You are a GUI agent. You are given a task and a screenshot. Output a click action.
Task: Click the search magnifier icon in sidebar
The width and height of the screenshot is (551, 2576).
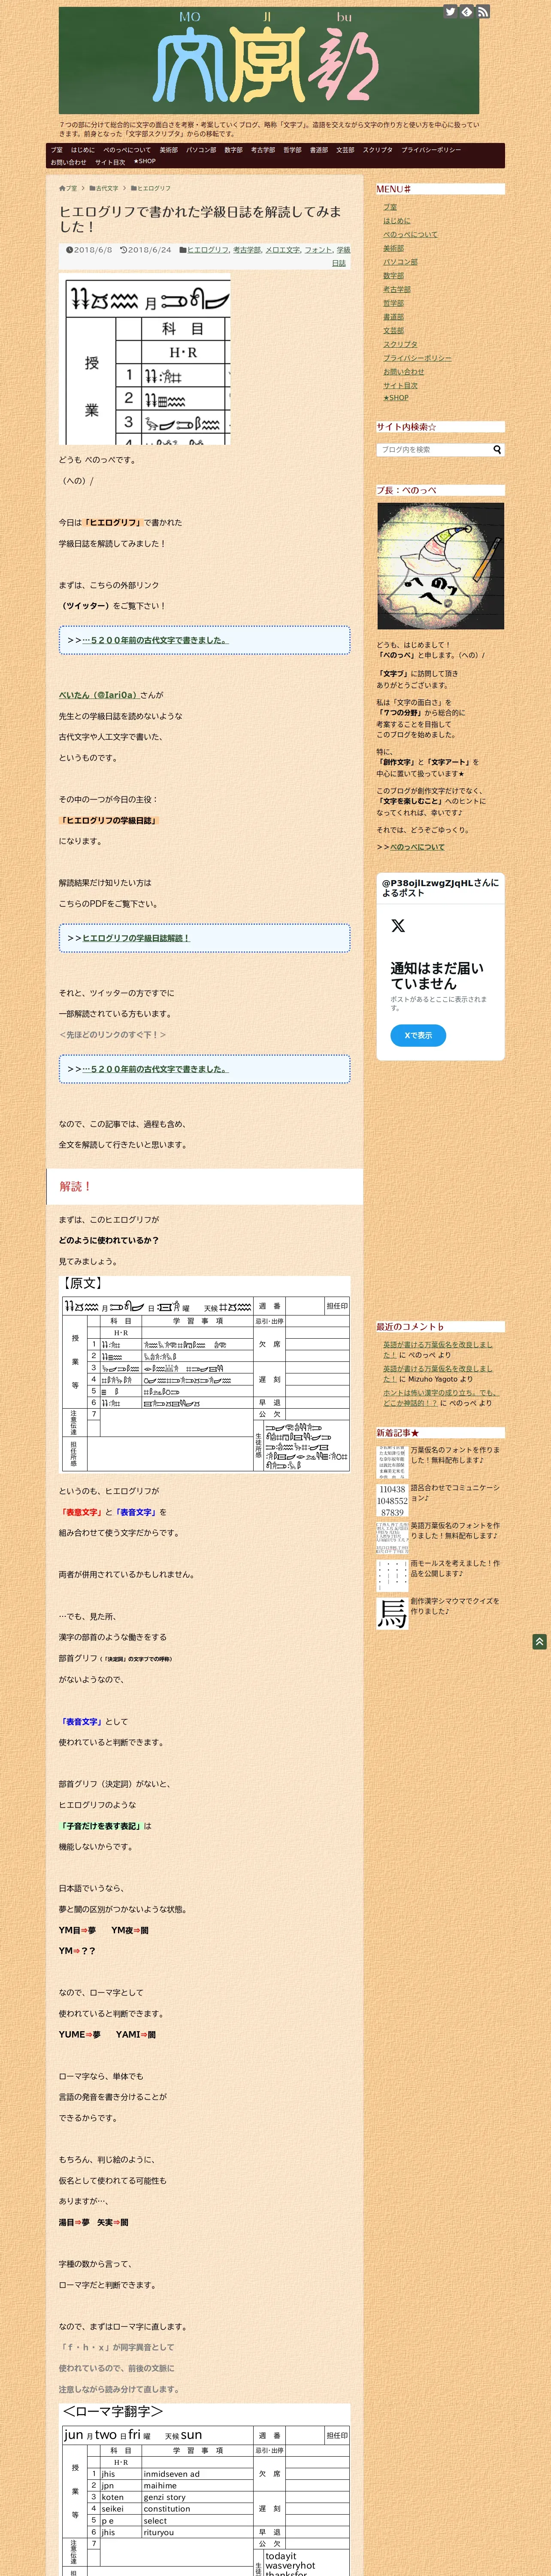point(497,450)
